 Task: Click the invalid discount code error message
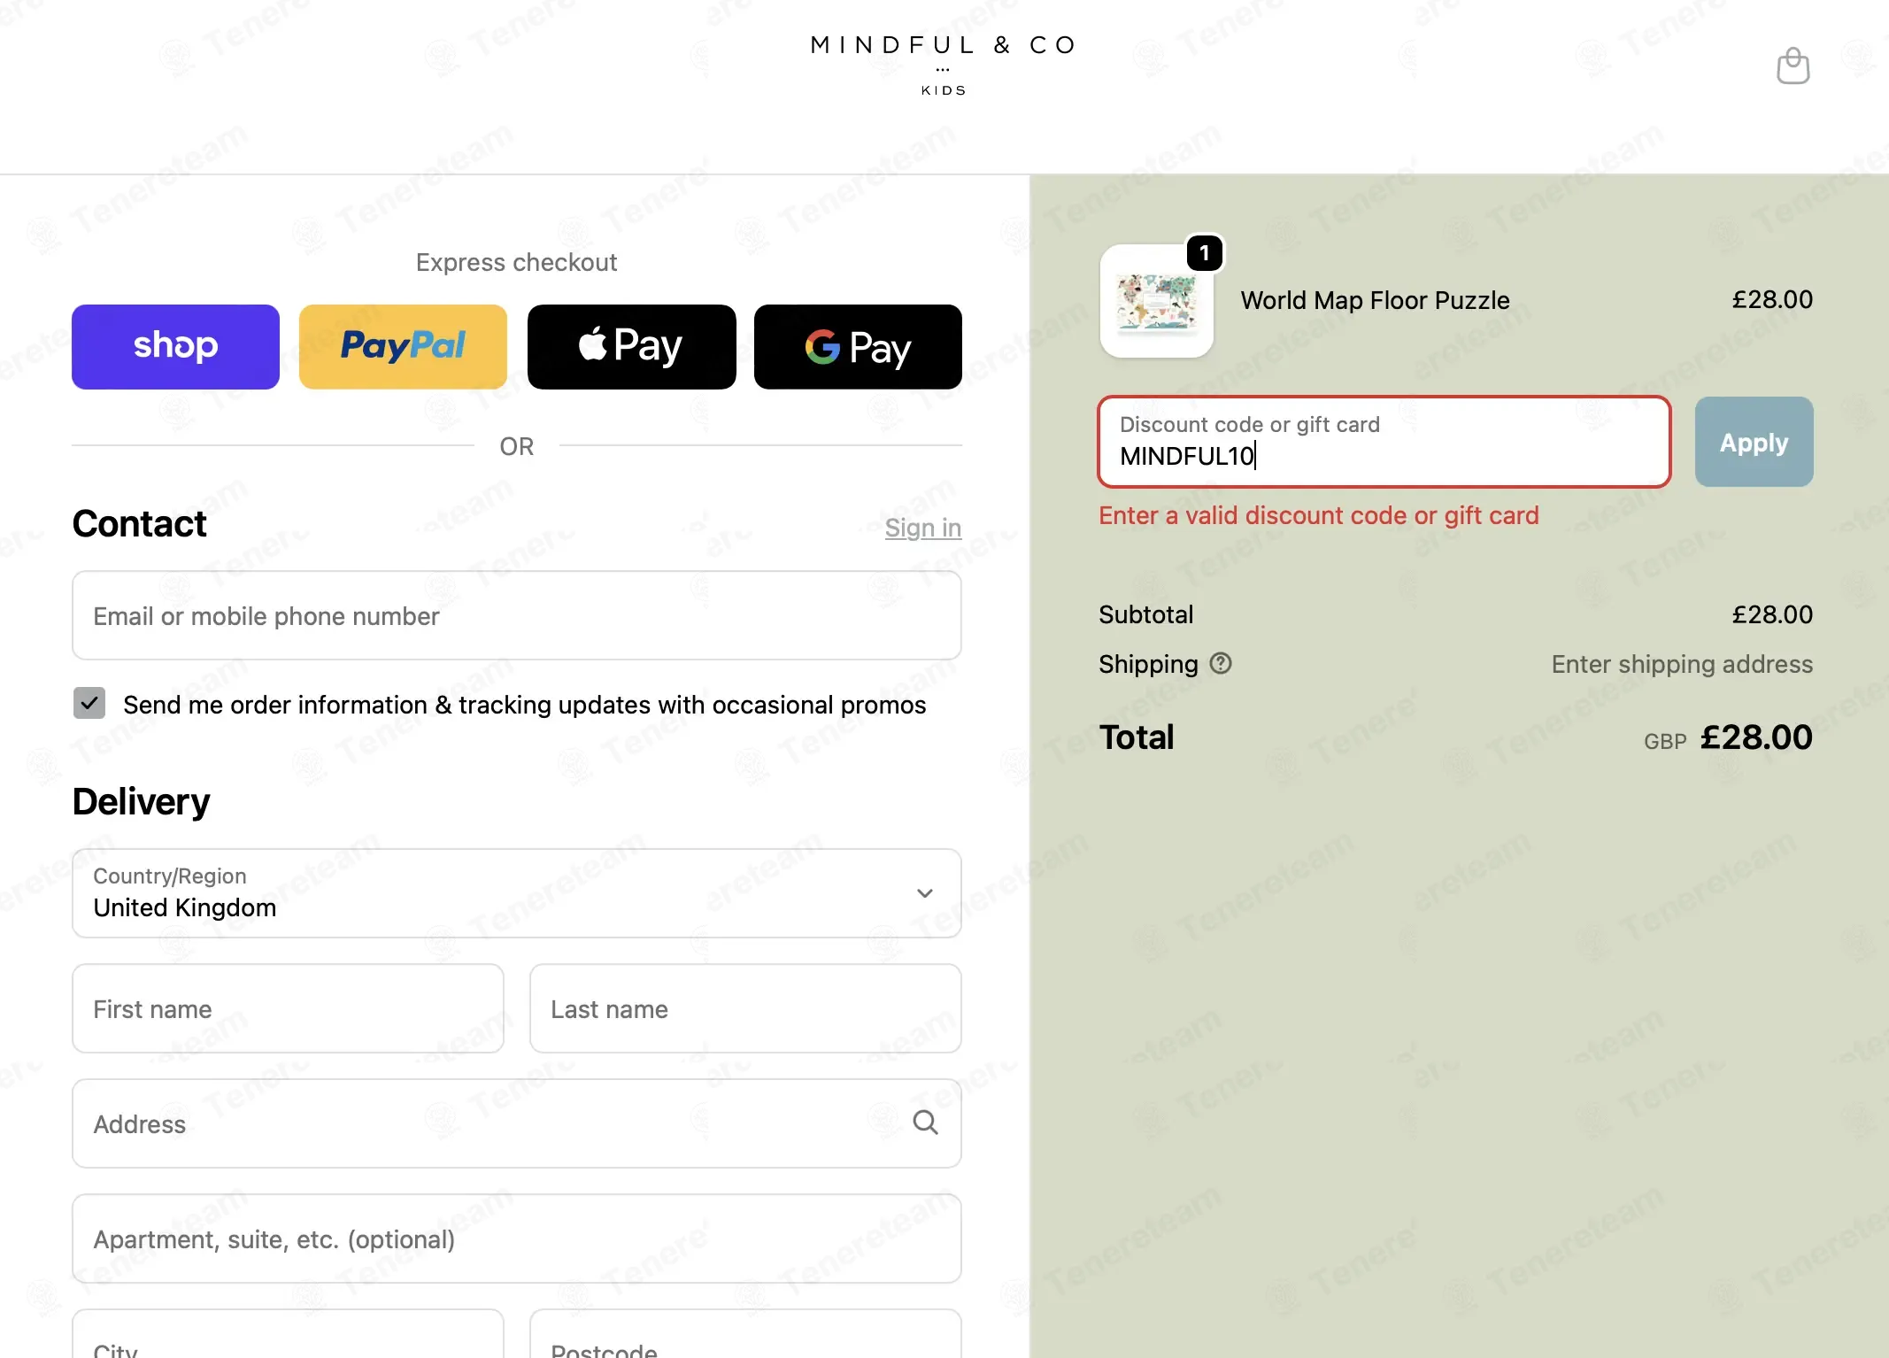pos(1319,515)
